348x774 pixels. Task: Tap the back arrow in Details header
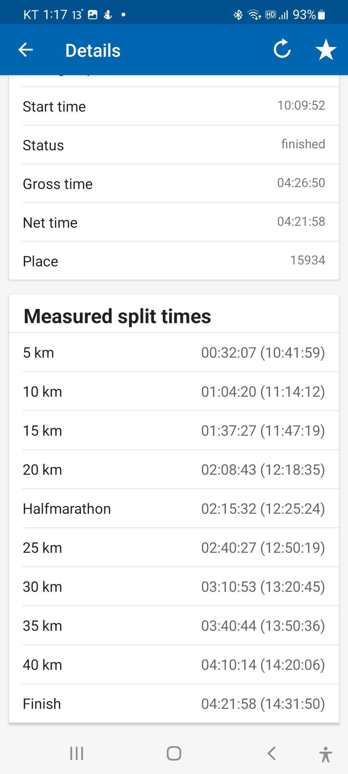tap(25, 50)
